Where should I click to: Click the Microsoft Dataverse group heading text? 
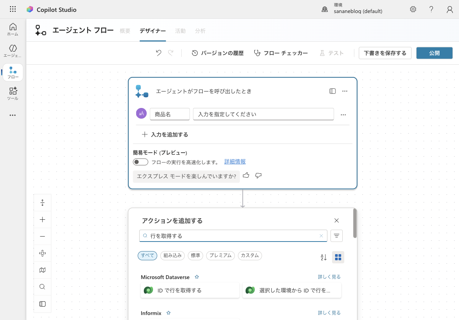coord(166,277)
